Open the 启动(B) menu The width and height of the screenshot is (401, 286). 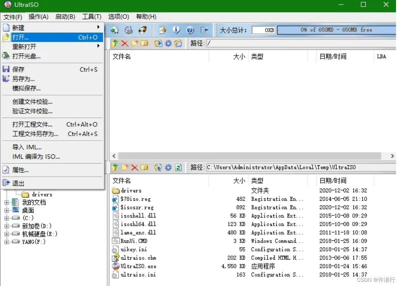pos(65,17)
